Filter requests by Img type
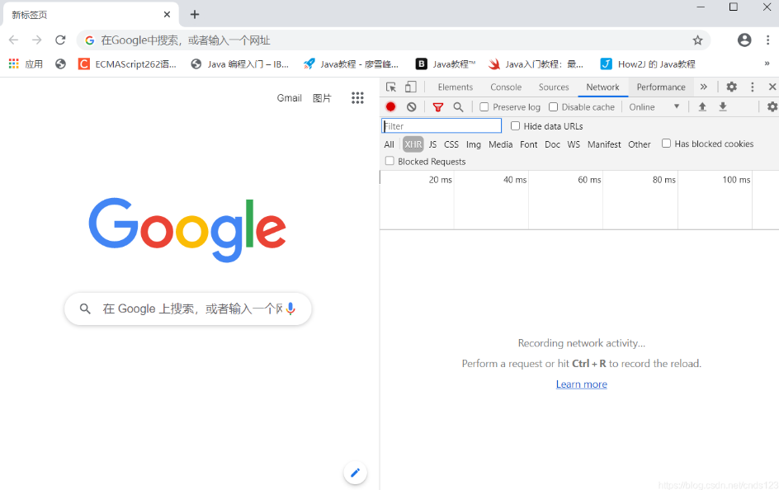Screen dimensions: 779x490 point(474,144)
